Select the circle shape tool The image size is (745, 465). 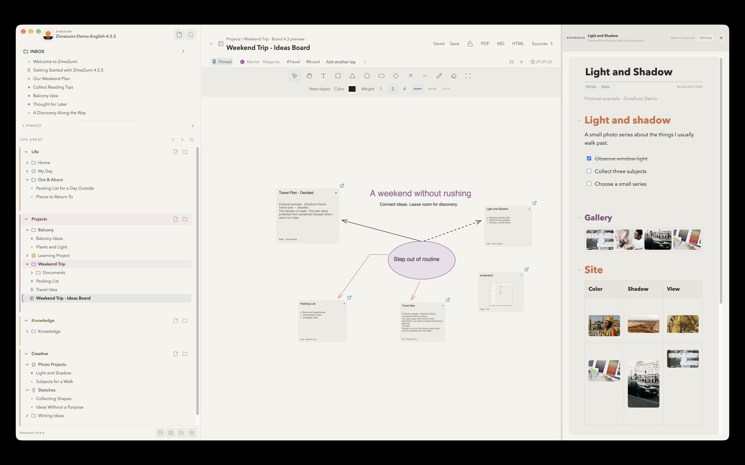(367, 76)
